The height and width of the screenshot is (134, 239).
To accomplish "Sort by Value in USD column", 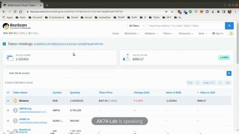I will click(x=208, y=93).
